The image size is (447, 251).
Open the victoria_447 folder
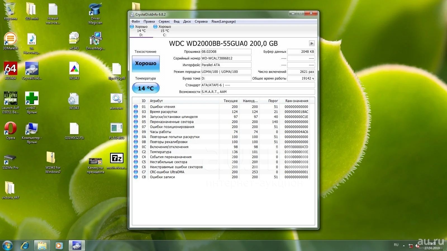10,190
